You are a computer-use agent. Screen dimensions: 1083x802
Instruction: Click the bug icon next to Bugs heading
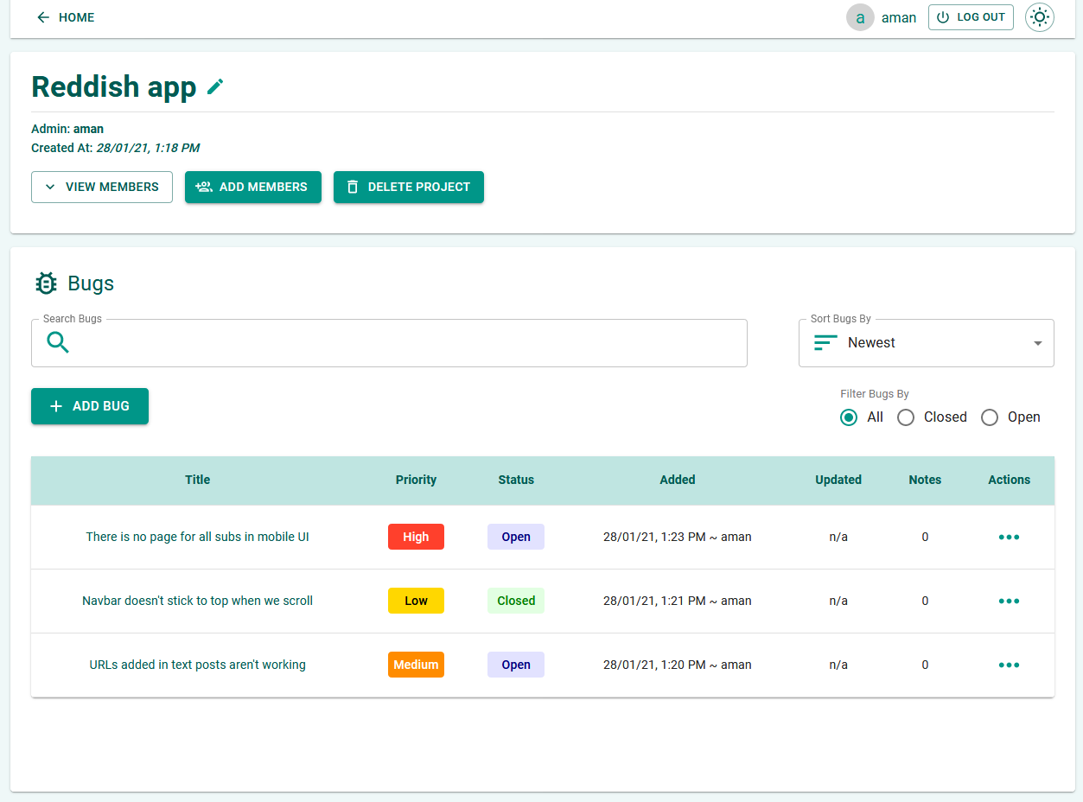click(46, 283)
